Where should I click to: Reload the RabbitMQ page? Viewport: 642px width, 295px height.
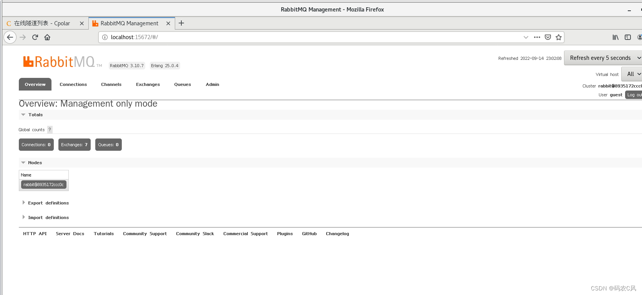pos(35,37)
